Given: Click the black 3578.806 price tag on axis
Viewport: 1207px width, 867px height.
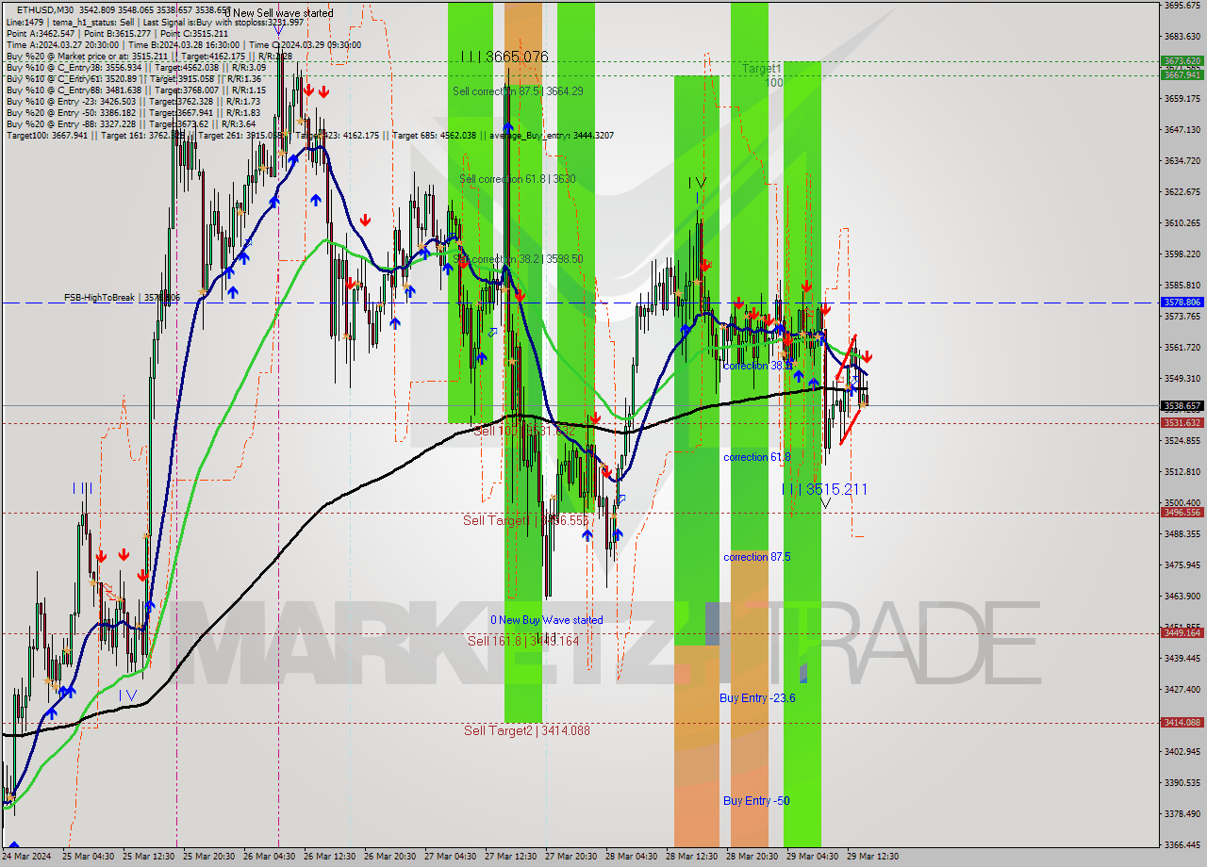Looking at the screenshot, I should tap(1182, 303).
